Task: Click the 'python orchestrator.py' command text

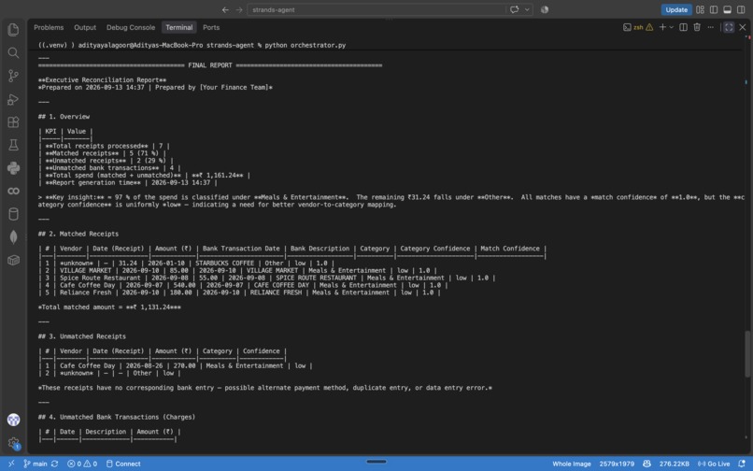Action: point(305,45)
